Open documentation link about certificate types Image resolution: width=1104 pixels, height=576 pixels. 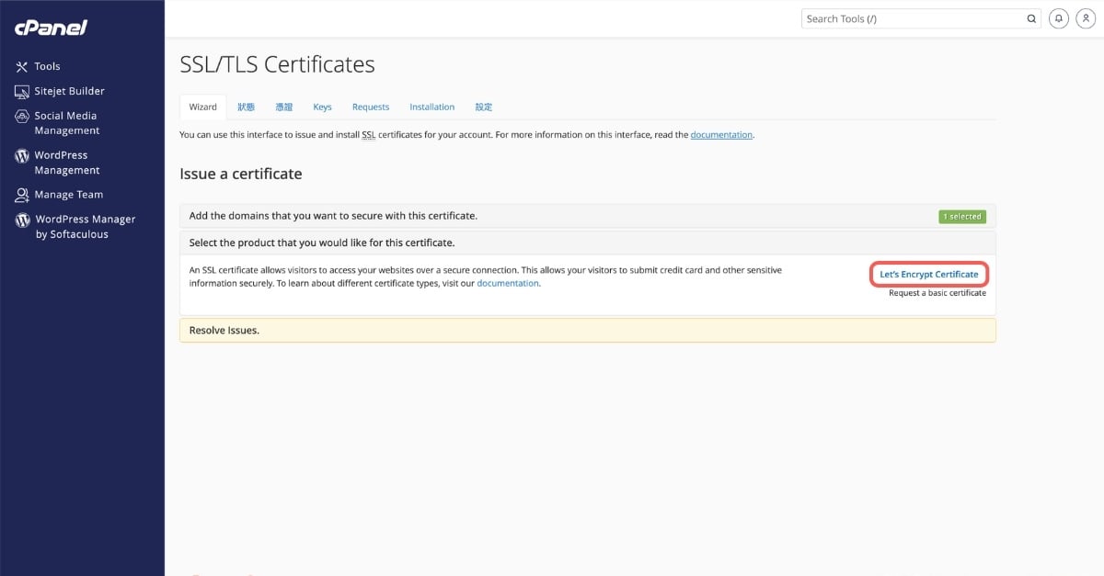(x=508, y=283)
